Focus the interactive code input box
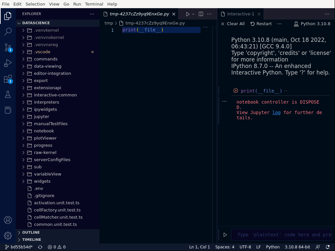 281,235
